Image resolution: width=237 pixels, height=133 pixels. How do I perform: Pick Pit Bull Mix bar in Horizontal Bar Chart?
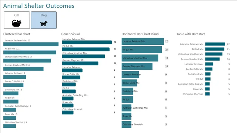142,50
